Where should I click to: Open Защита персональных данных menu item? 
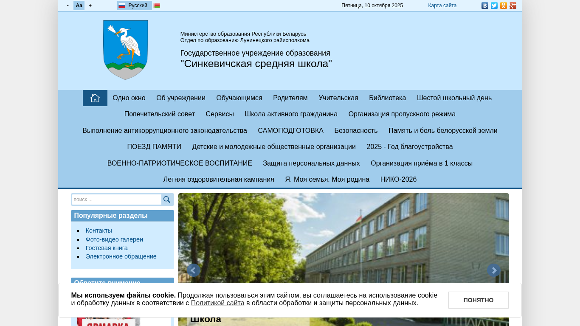[311, 163]
